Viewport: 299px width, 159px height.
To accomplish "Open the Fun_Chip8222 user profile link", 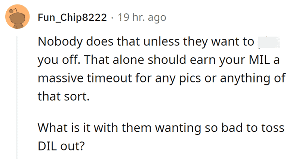I will point(72,18).
